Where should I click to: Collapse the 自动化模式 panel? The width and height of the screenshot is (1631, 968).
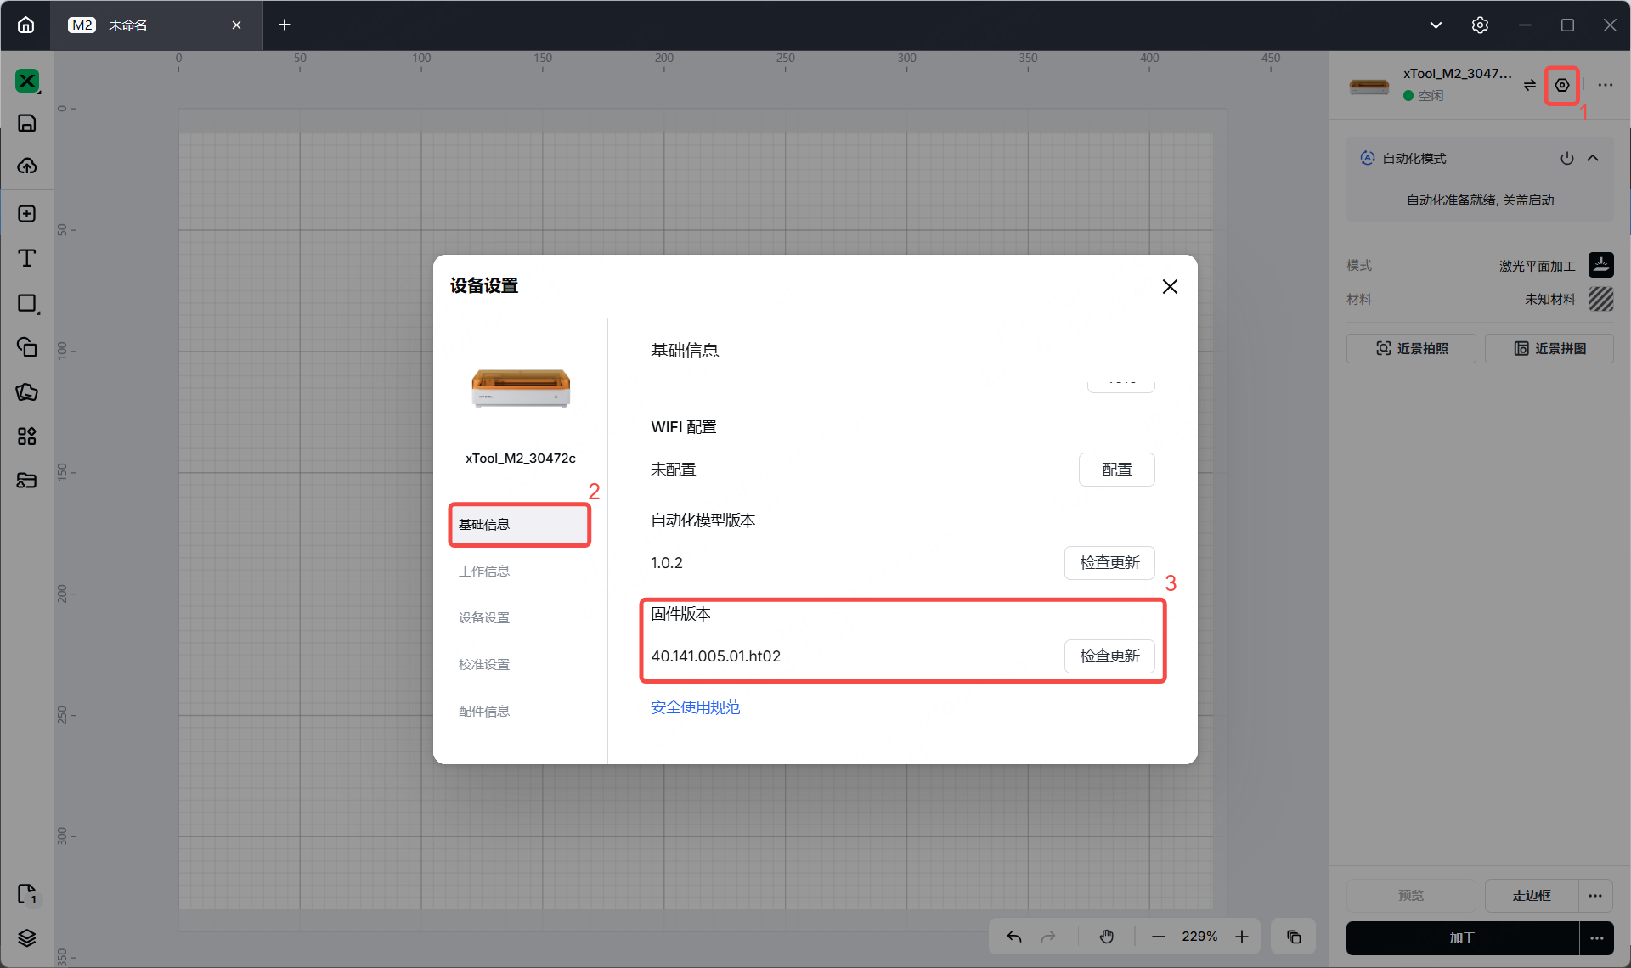pos(1593,158)
